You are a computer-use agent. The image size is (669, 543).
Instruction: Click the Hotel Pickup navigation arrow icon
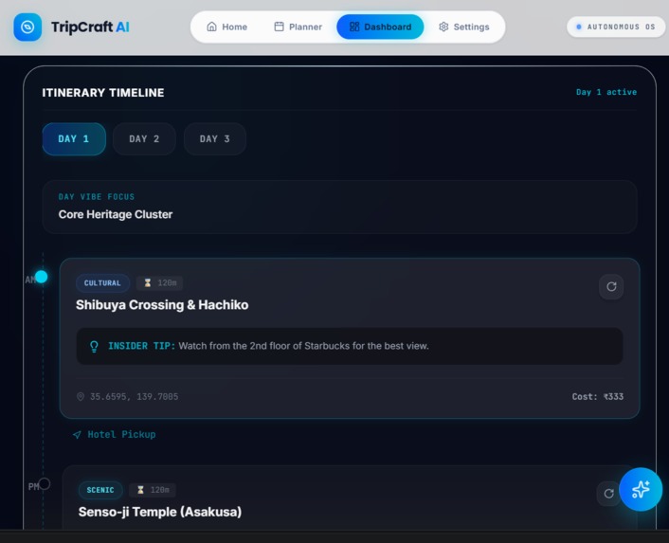pyautogui.click(x=77, y=435)
